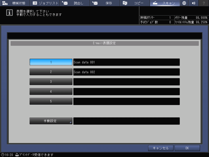This screenshot has width=209, height=157.
Task: Open the 読出し recall tab
Action: tap(75, 3)
